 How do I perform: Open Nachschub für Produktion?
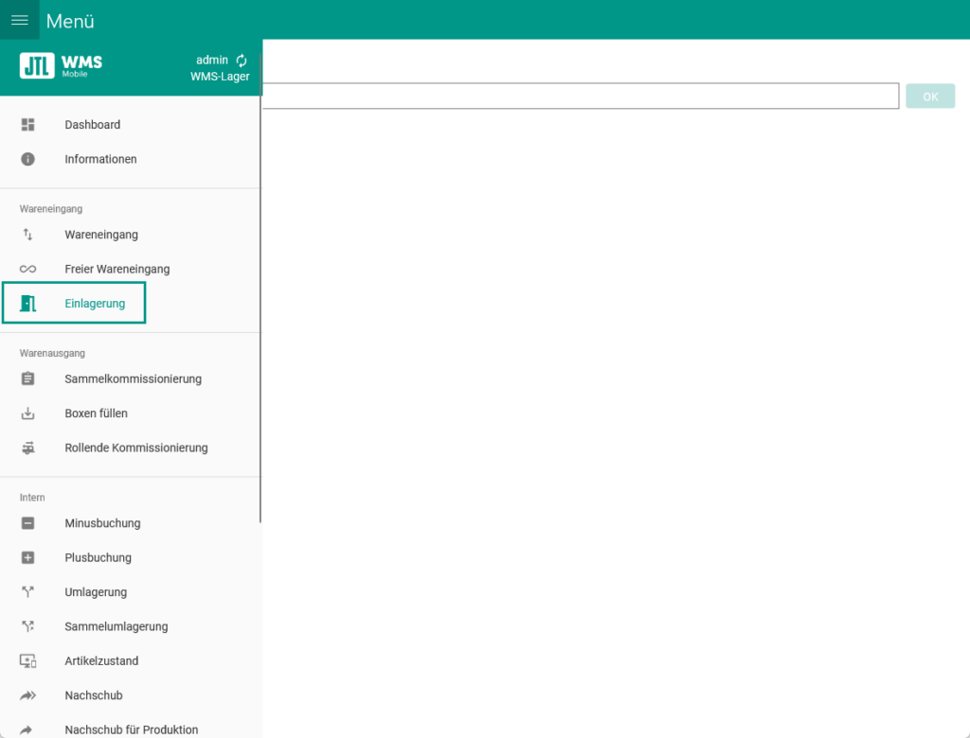[x=131, y=729]
